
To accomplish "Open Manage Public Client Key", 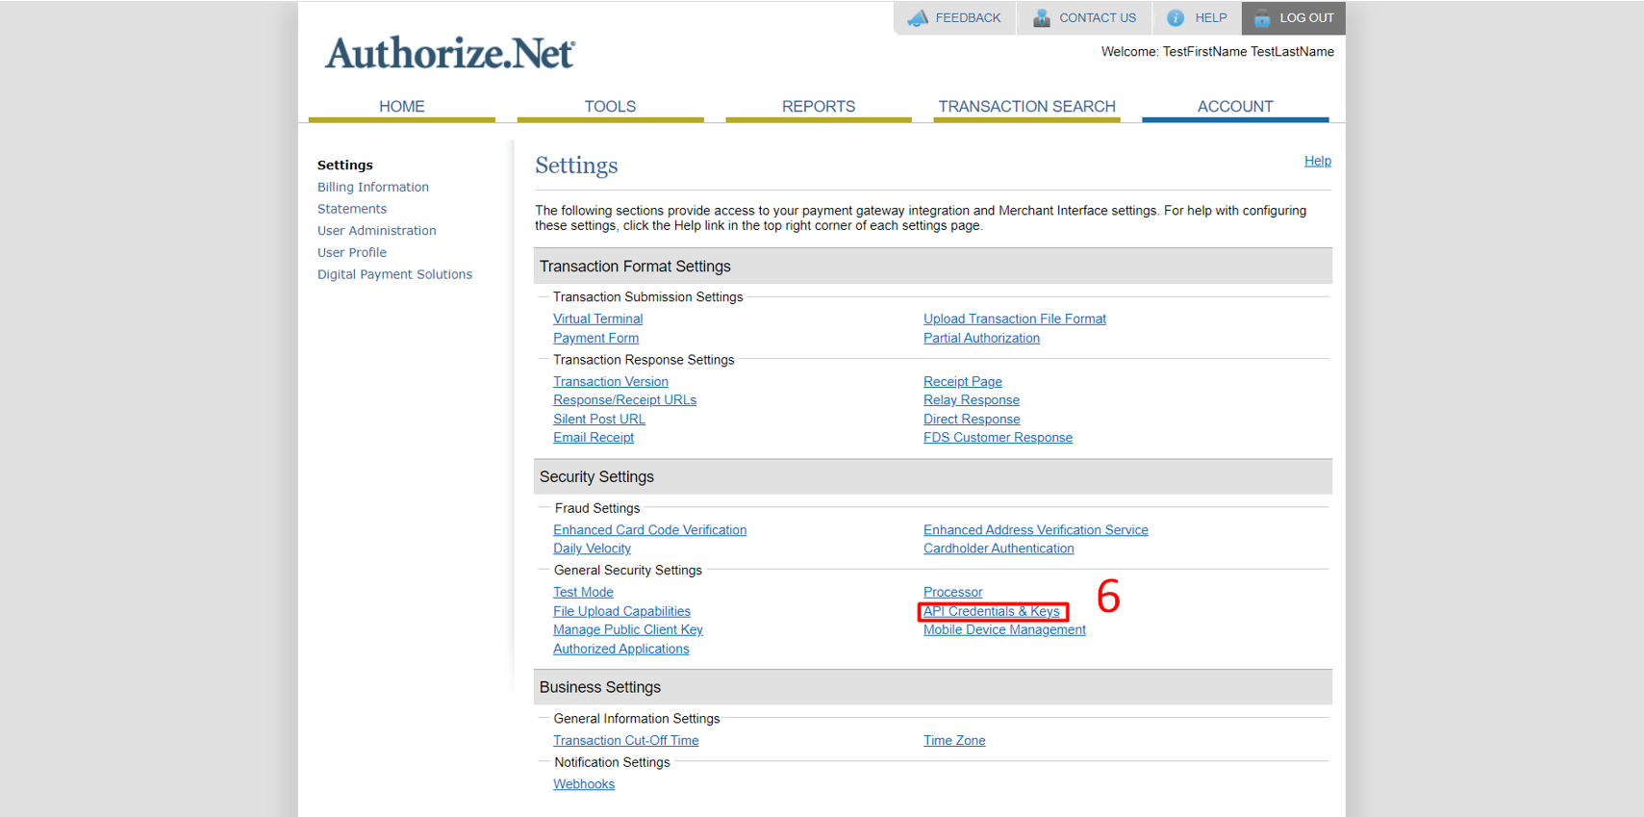I will 627,629.
